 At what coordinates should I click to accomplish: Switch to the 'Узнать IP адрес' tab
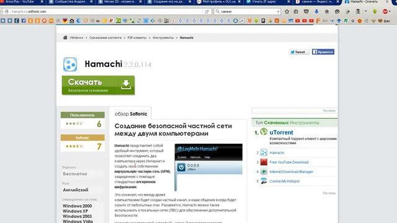tap(267, 2)
